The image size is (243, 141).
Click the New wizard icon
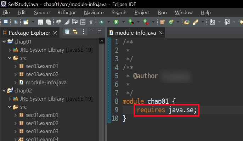pyautogui.click(x=26, y=22)
